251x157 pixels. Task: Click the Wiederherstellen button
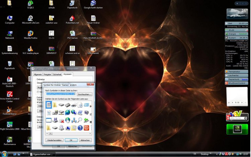click(54, 140)
